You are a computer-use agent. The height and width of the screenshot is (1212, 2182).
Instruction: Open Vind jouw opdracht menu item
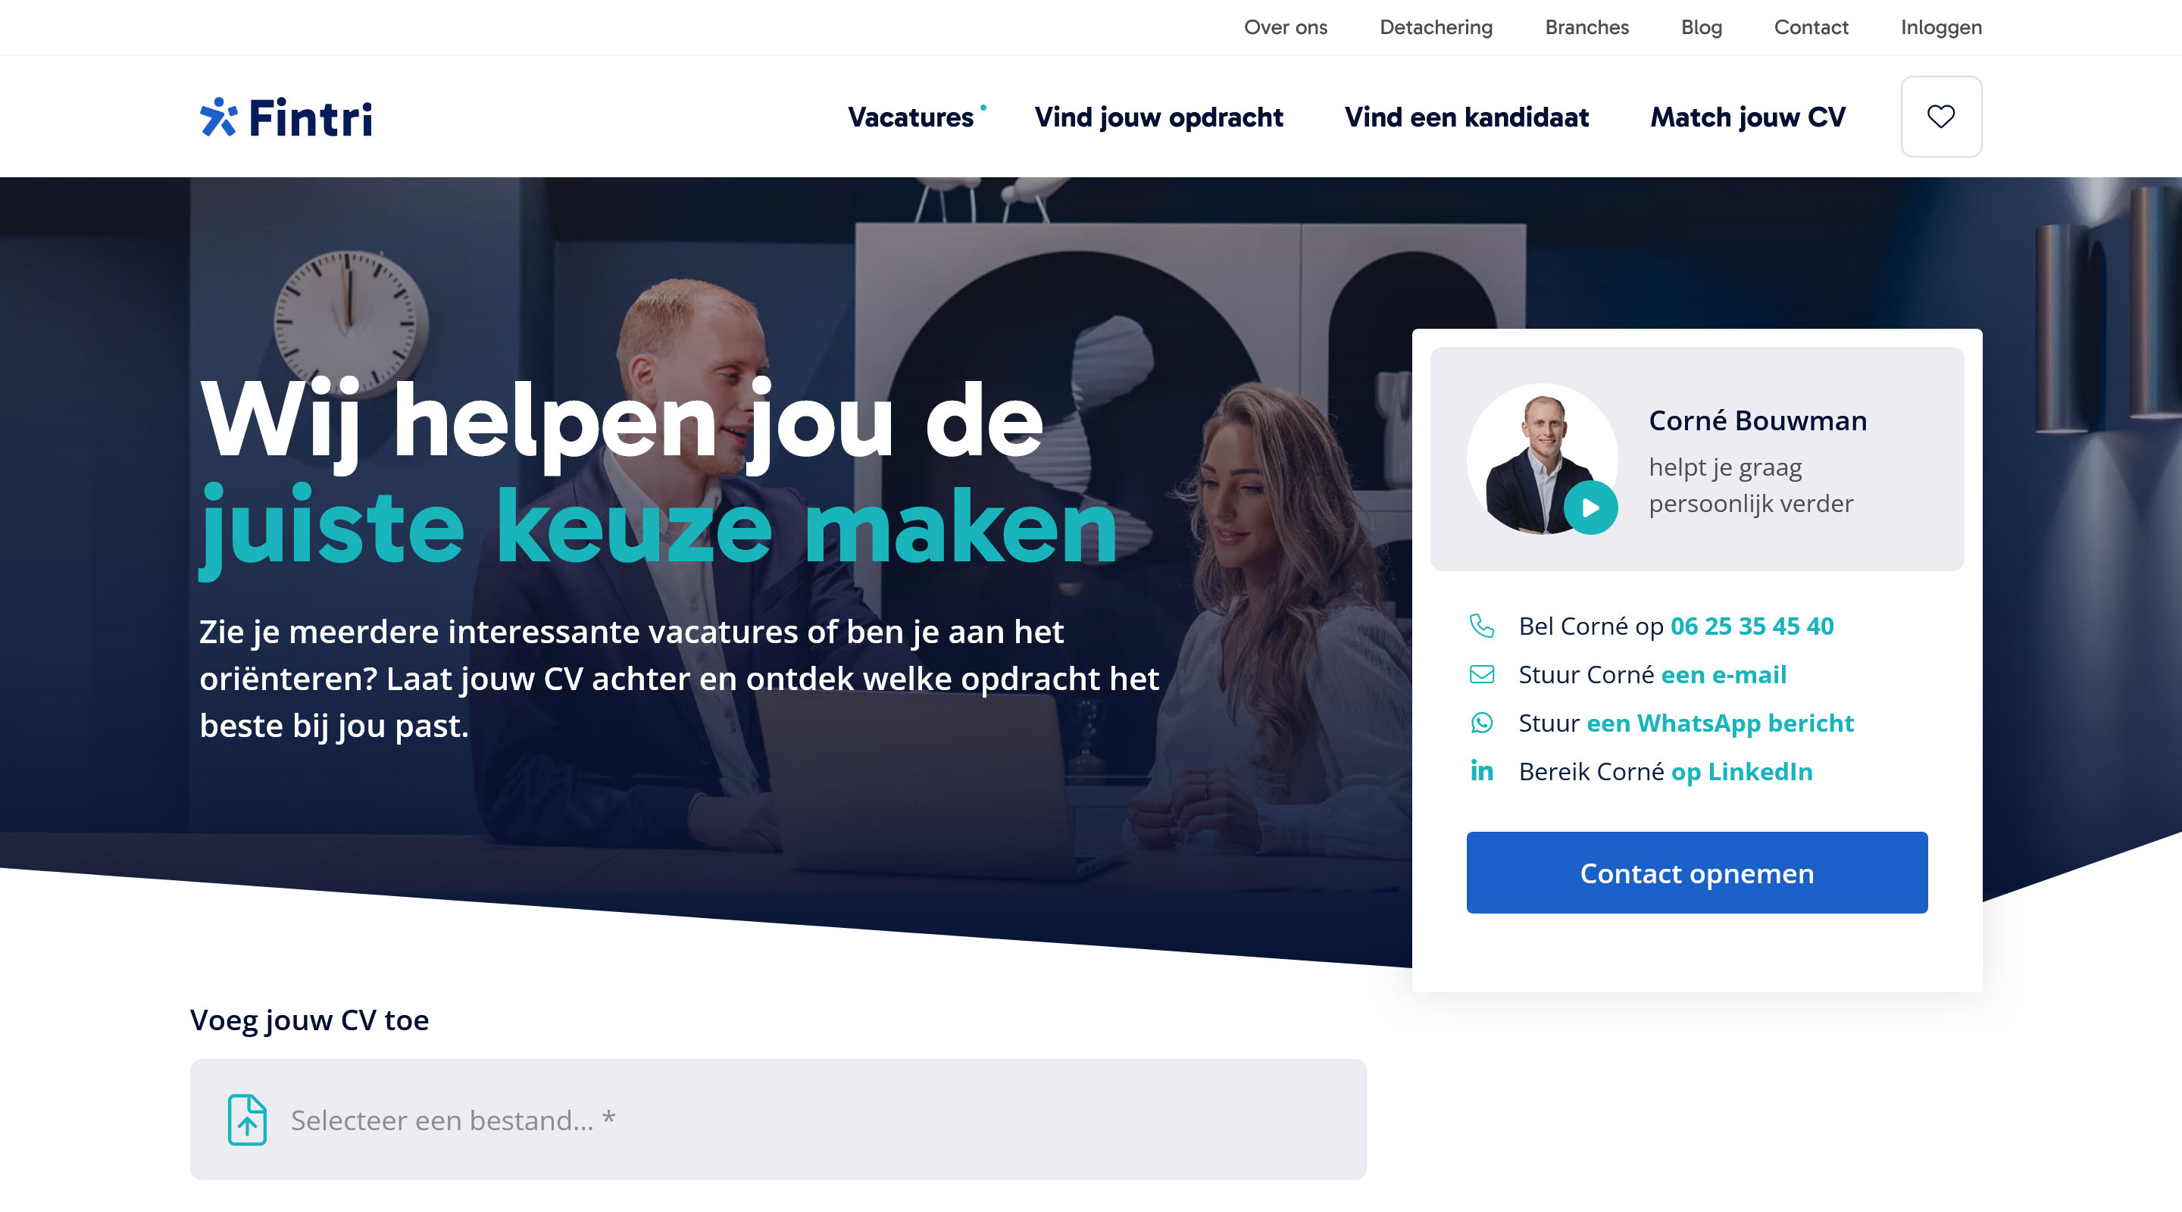coord(1158,117)
